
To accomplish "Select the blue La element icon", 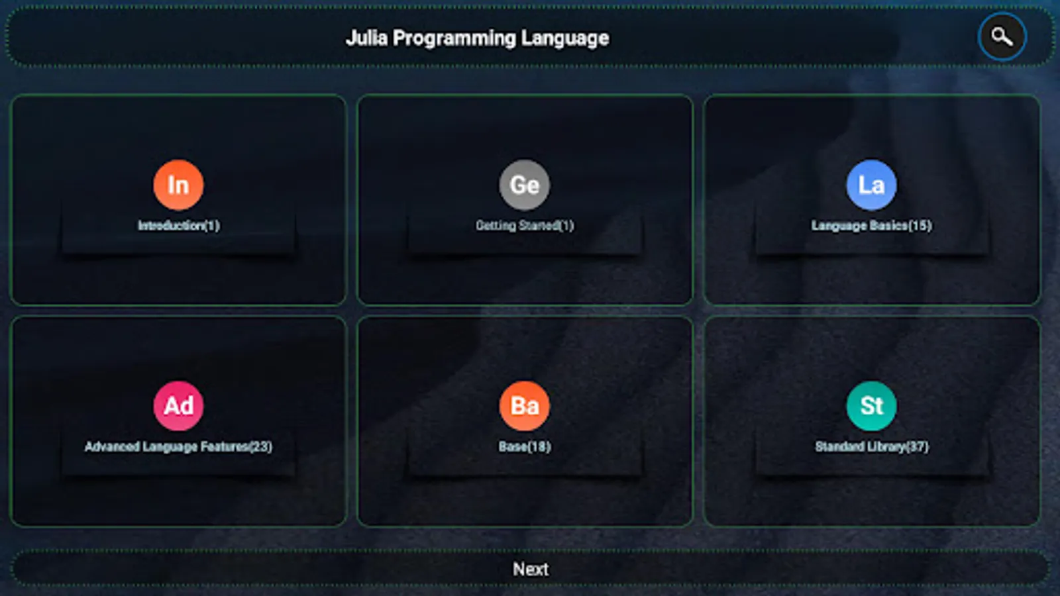I will (x=872, y=185).
